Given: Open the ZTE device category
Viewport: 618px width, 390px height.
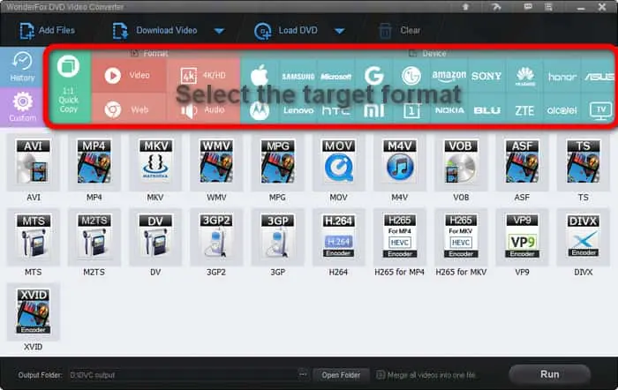Looking at the screenshot, I should click(x=524, y=110).
